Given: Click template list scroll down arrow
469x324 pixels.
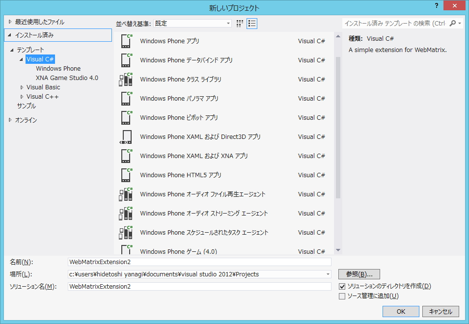Looking at the screenshot, I should coord(338,250).
